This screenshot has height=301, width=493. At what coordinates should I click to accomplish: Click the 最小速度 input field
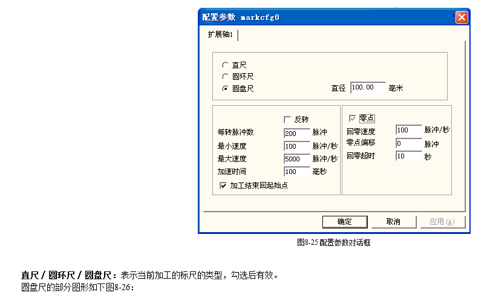click(297, 146)
